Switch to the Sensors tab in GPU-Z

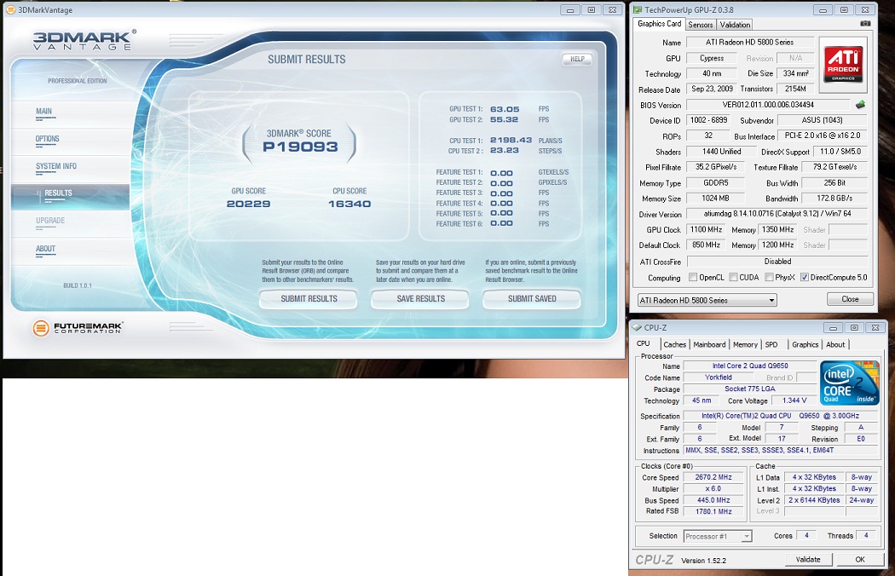(701, 25)
